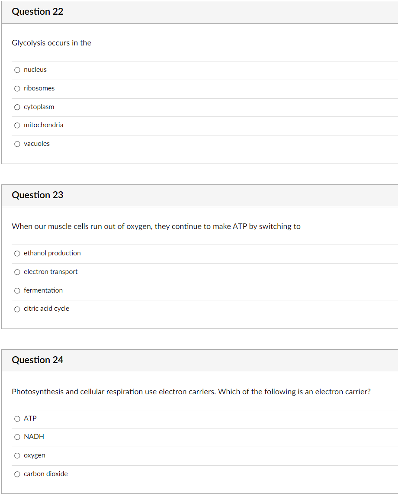Select citric acid cycle option
Screen dimensions: 398x496
click(x=17, y=309)
